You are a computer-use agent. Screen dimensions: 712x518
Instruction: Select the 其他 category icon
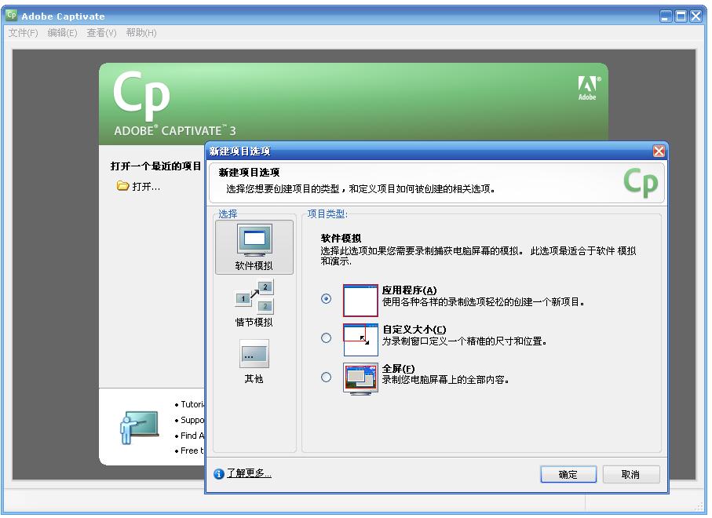pyautogui.click(x=254, y=361)
